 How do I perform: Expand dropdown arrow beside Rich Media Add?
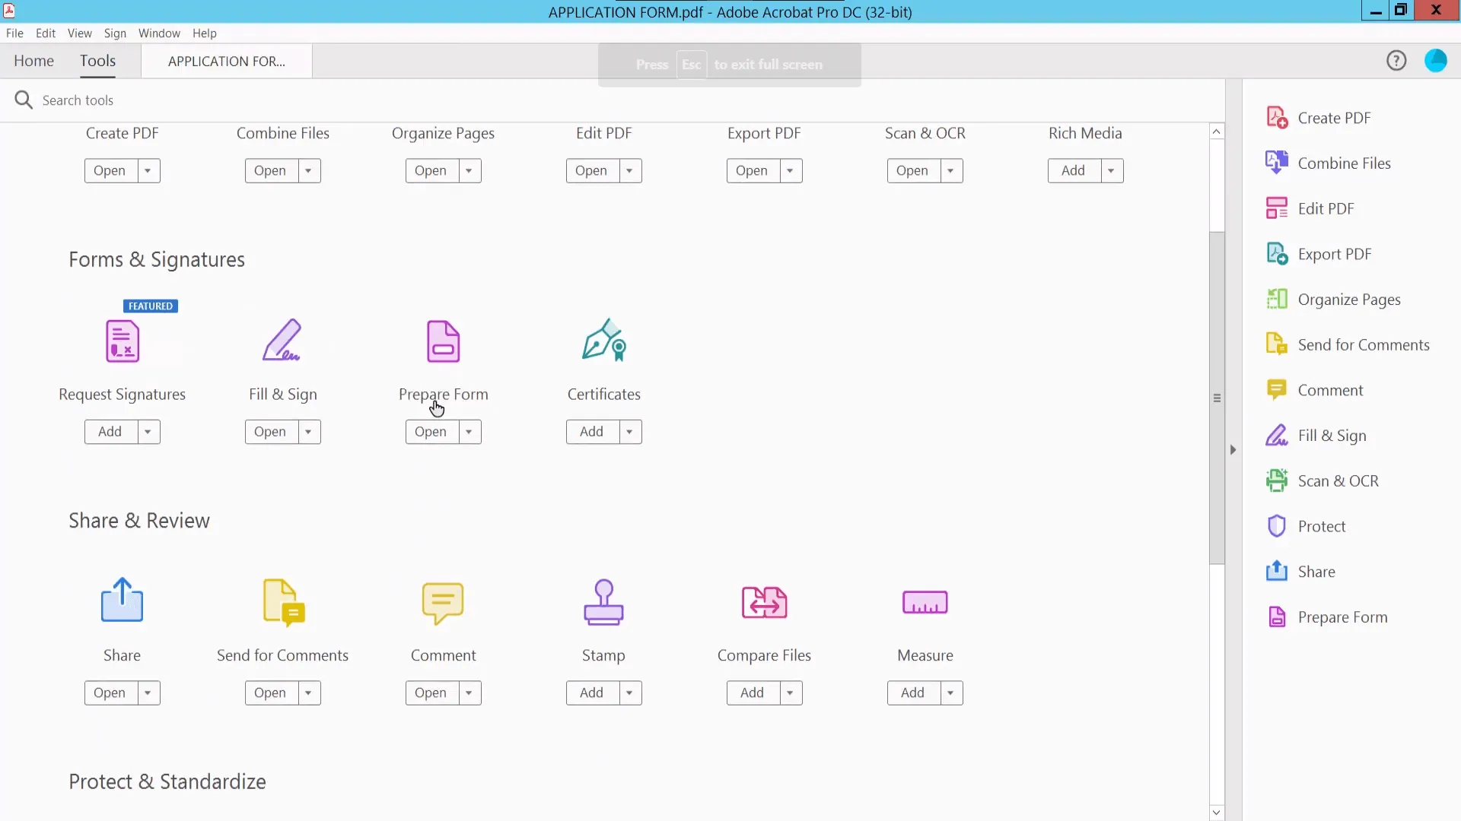[1112, 171]
